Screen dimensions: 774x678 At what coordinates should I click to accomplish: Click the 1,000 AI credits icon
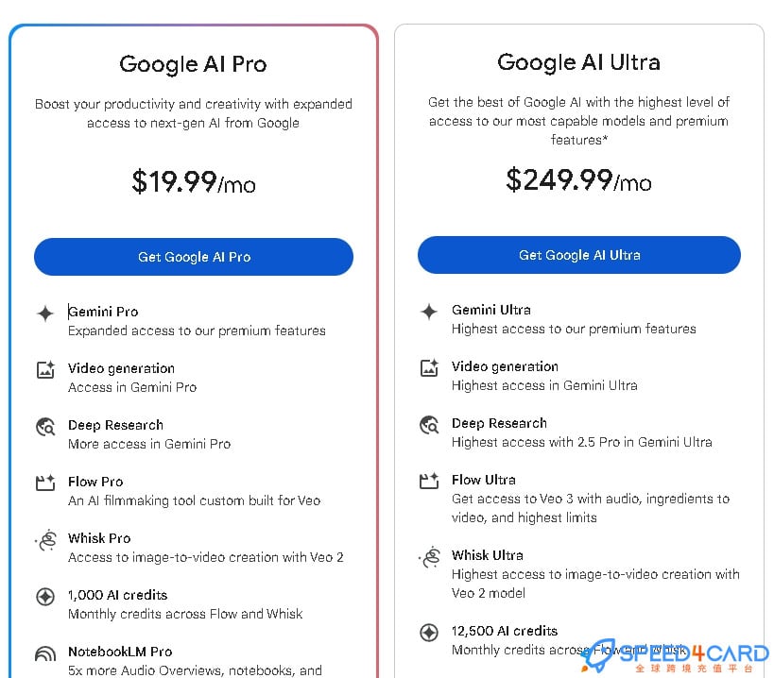(x=45, y=597)
